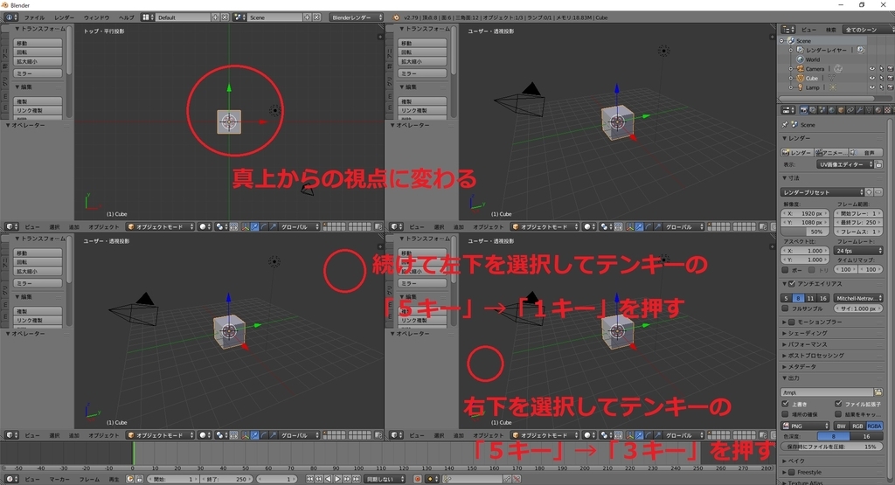Open the レンダープリセット dropdown
Screen dimensions: 895x485
pyautogui.click(x=822, y=192)
